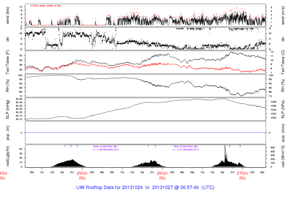
Task: Select the "rad(Lgly/hr)" axis label
Action: tap(7, 156)
